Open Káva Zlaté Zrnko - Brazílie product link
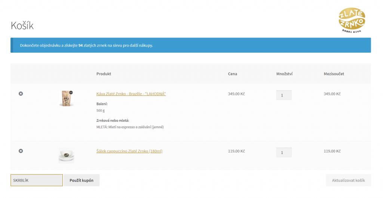The image size is (383, 198). [131, 94]
